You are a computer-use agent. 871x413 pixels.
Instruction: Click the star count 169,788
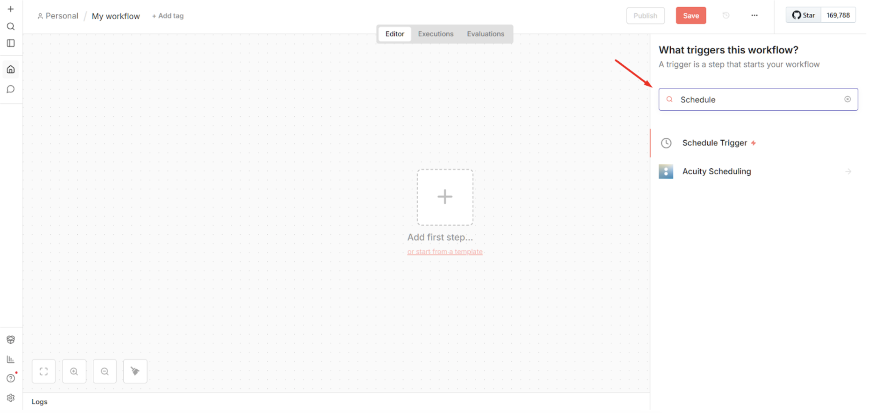tap(838, 16)
